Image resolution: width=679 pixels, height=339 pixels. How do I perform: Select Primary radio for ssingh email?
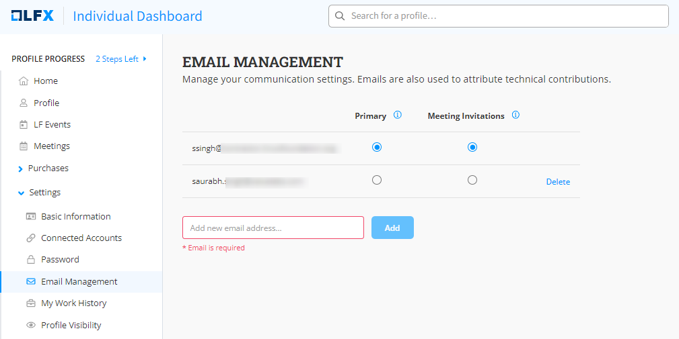tap(377, 147)
